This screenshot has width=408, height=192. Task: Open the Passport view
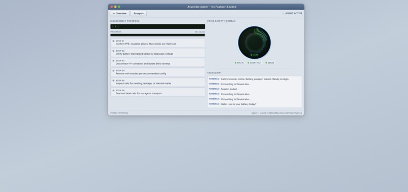pos(139,14)
